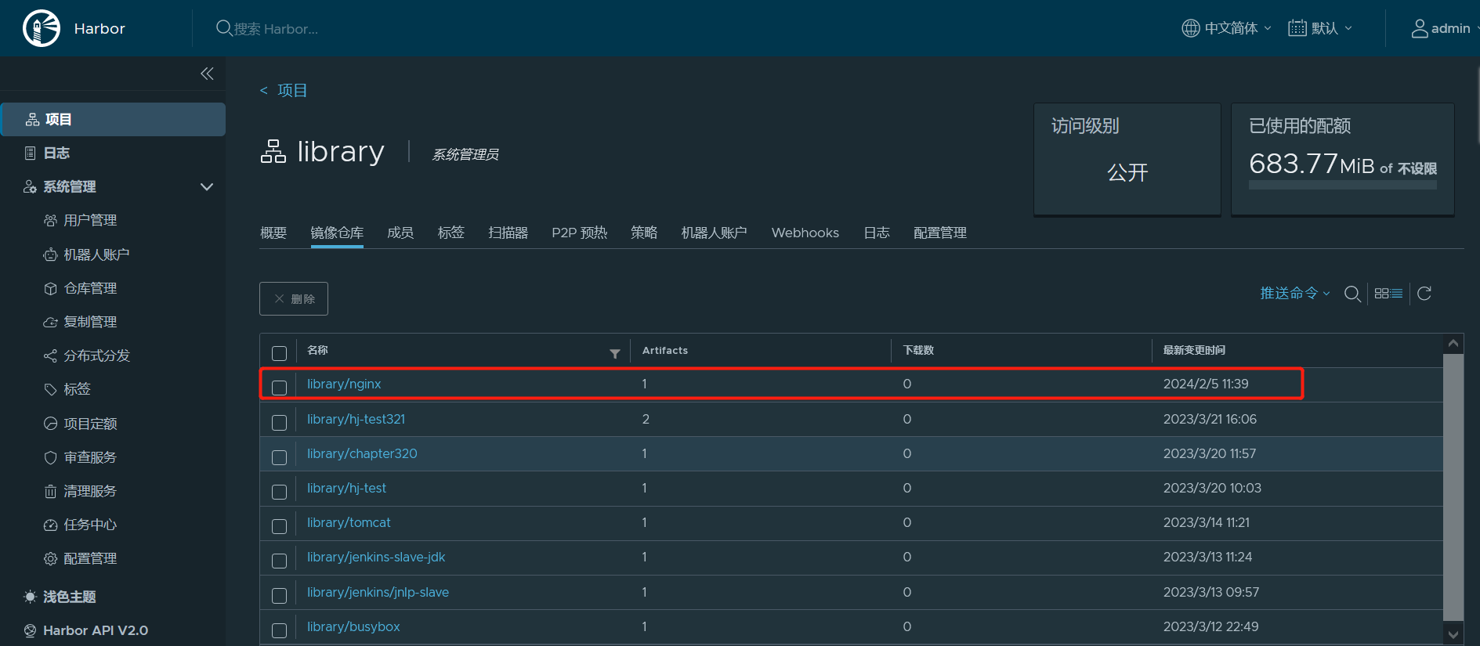Open the 策略 tab

644,233
